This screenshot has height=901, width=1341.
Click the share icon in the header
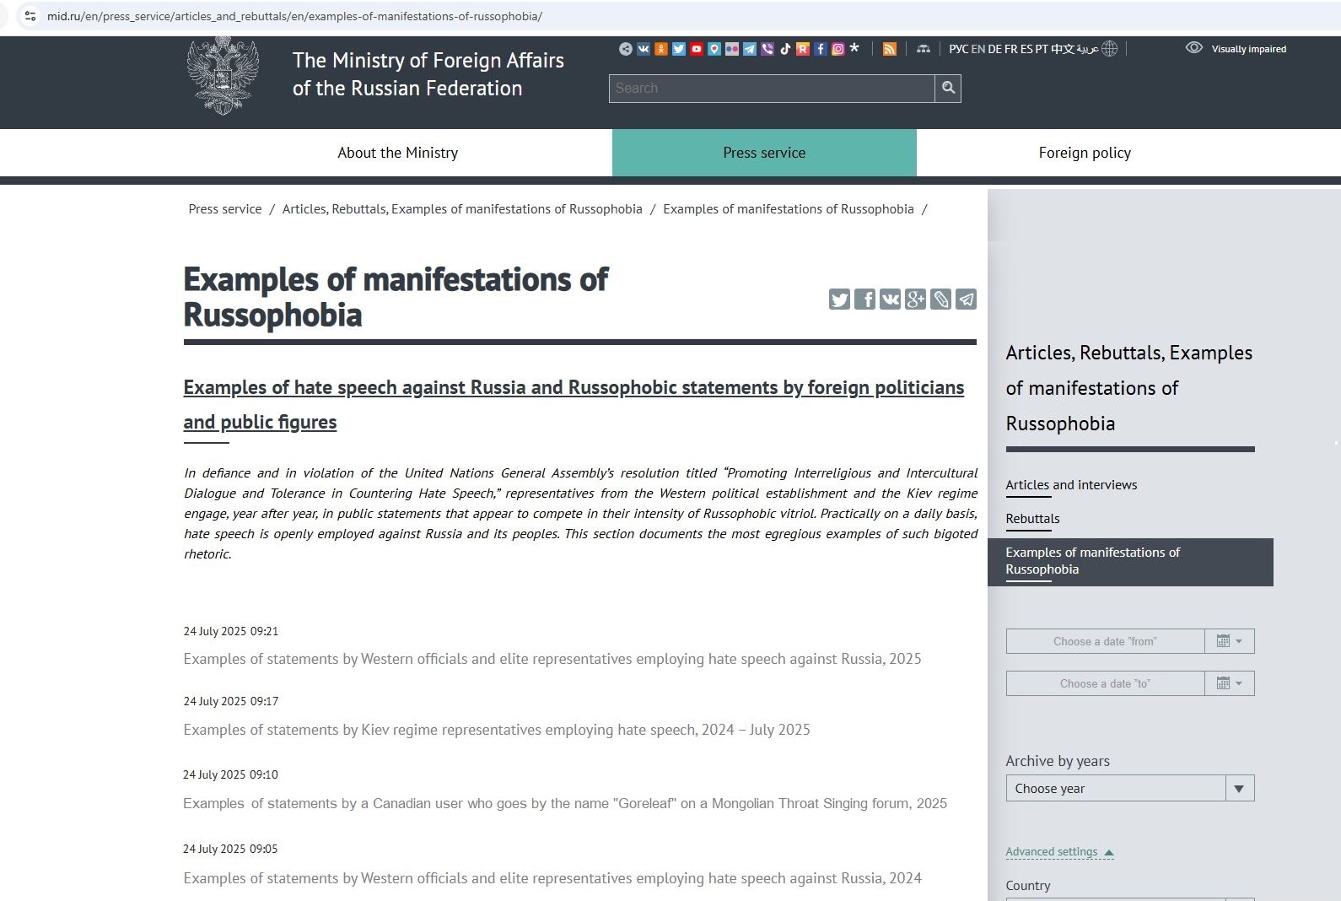coord(625,49)
